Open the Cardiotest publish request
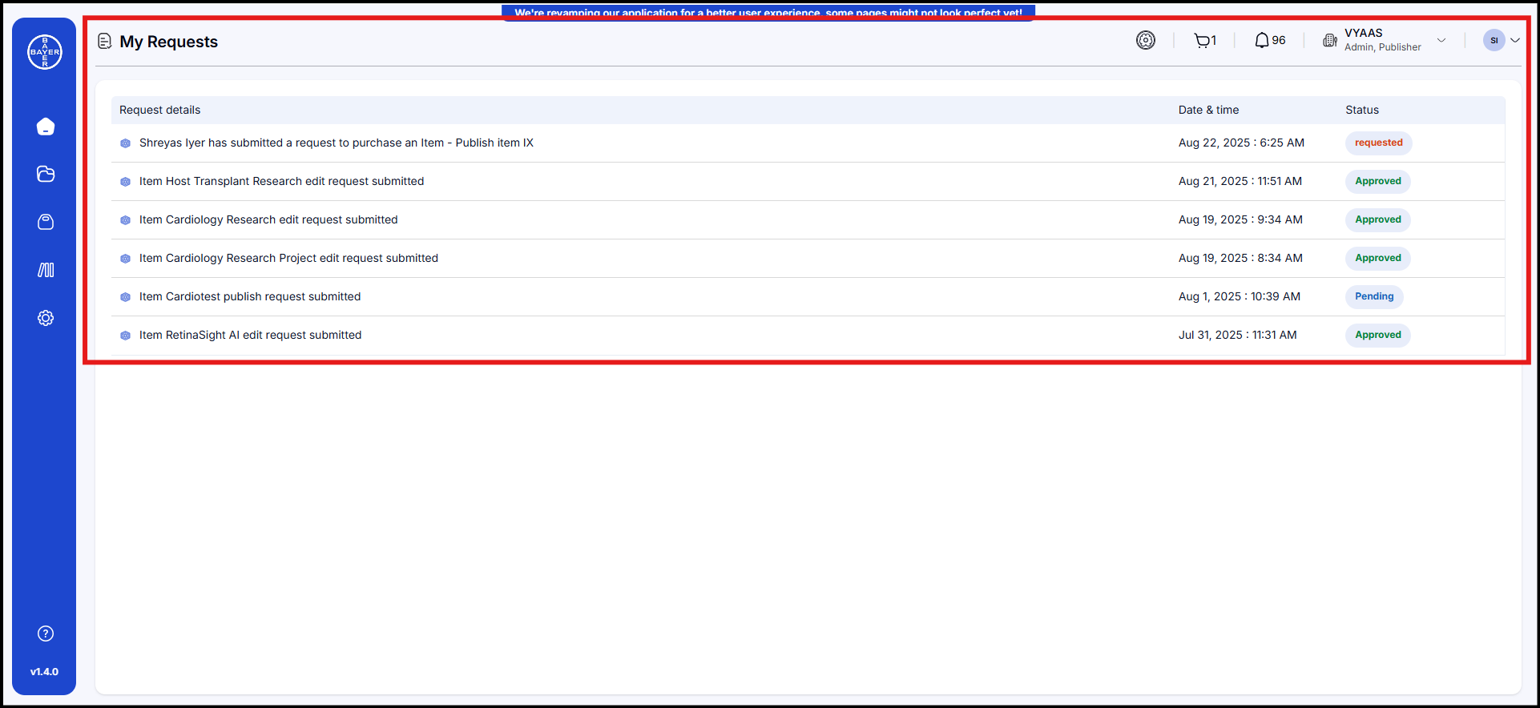 click(x=808, y=297)
